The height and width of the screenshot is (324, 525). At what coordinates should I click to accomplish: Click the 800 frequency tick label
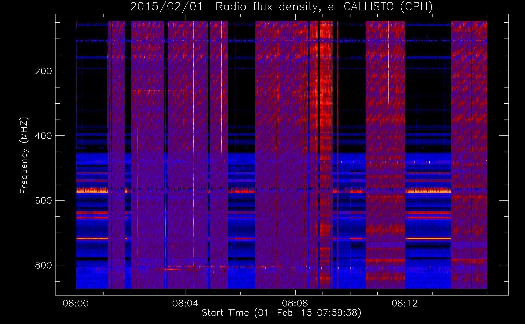pyautogui.click(x=43, y=265)
